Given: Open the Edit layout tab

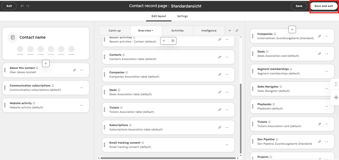Looking at the screenshot, I should pyautogui.click(x=159, y=16).
